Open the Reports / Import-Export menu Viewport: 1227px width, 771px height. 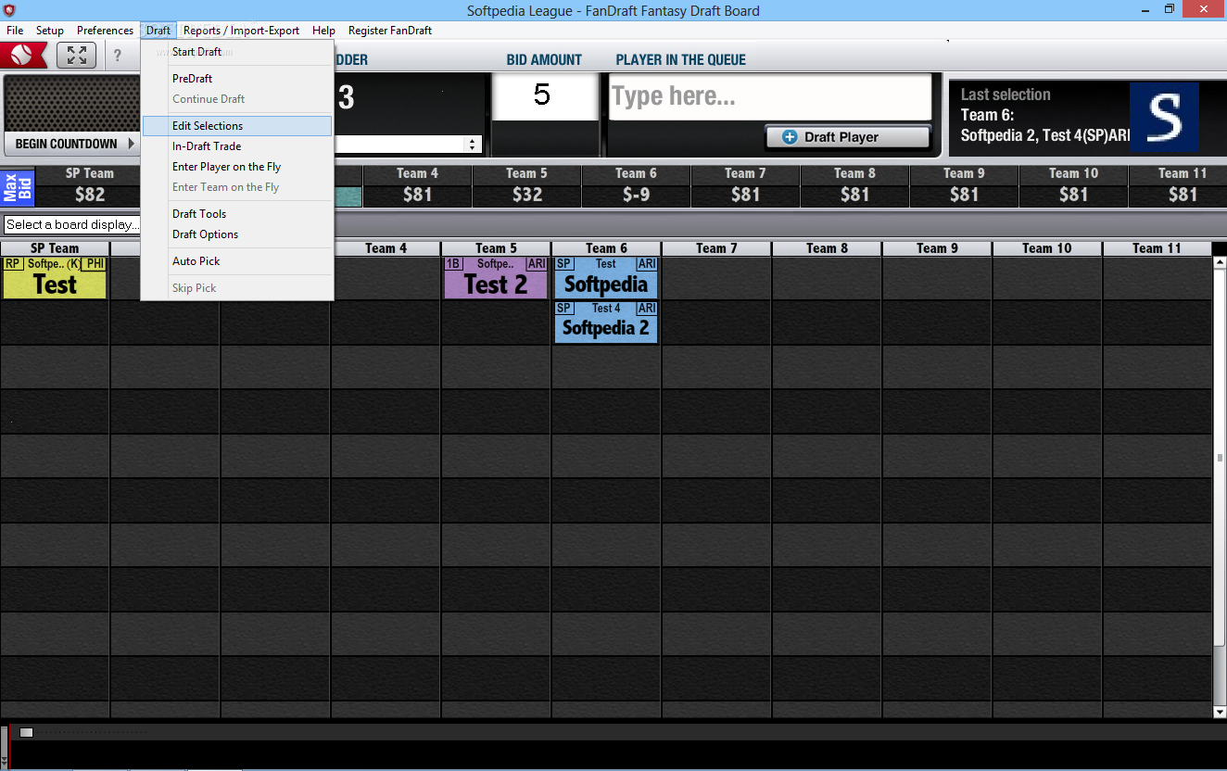242,31
